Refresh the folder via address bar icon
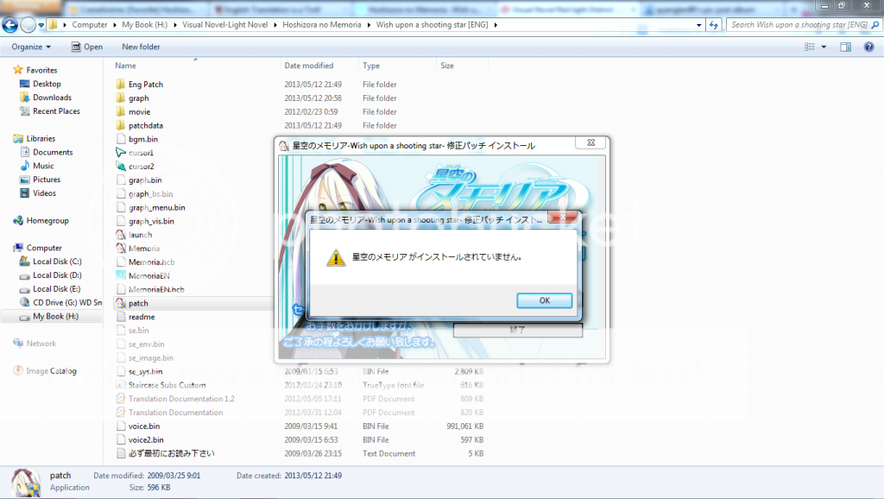Image resolution: width=884 pixels, height=499 pixels. pos(714,25)
